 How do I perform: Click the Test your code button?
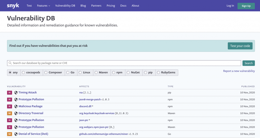240,46
